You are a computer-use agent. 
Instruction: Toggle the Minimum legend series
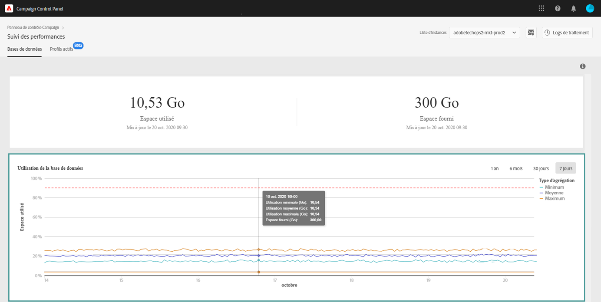[551, 187]
